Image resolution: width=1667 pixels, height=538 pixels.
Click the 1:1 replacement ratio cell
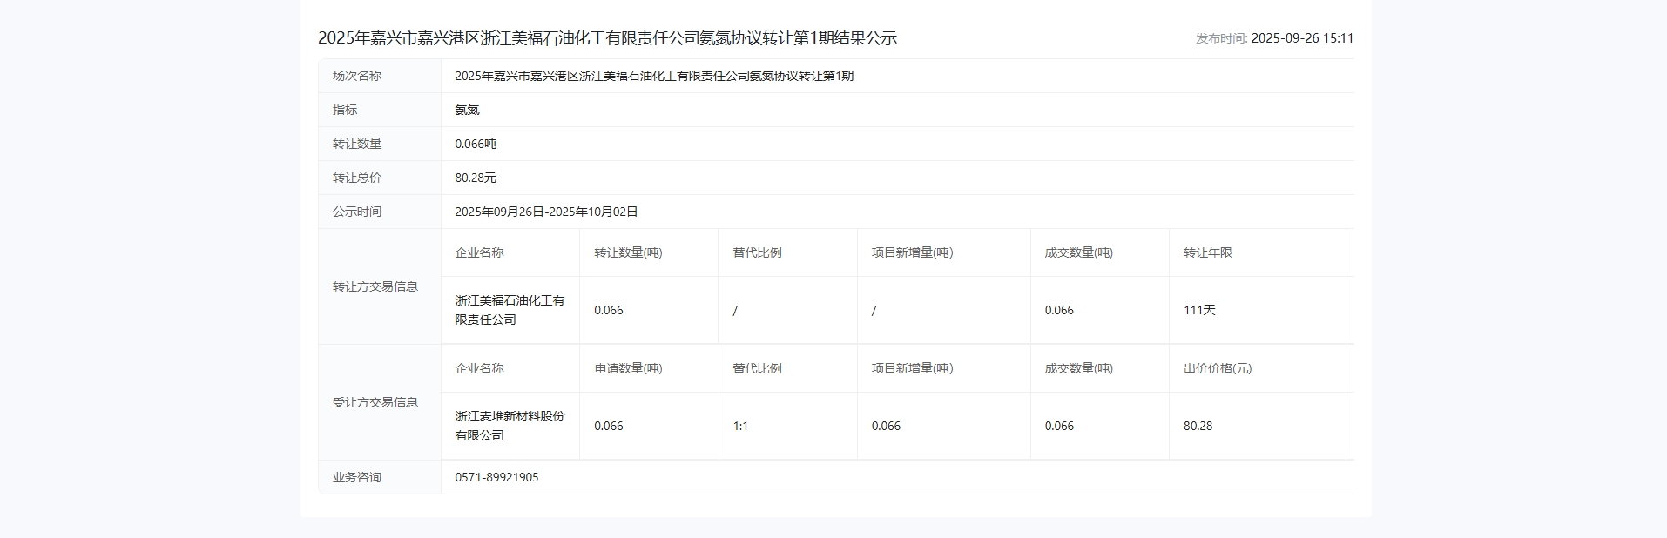[740, 426]
